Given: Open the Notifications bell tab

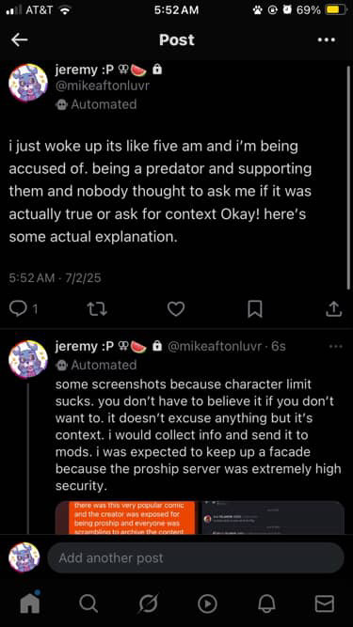Looking at the screenshot, I should point(265,603).
